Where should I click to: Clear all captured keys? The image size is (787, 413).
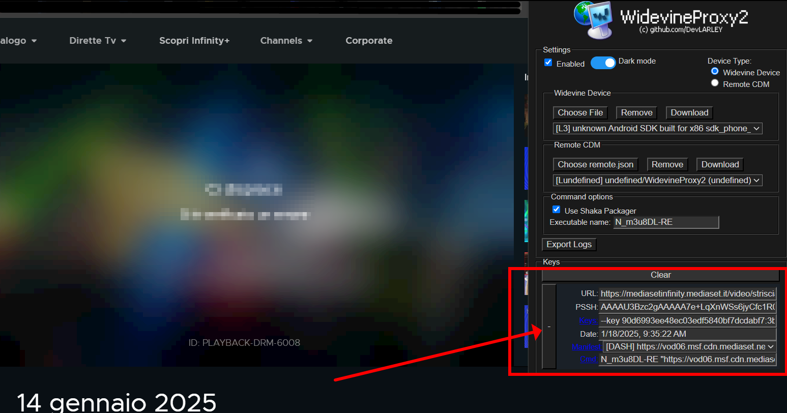[x=660, y=275]
